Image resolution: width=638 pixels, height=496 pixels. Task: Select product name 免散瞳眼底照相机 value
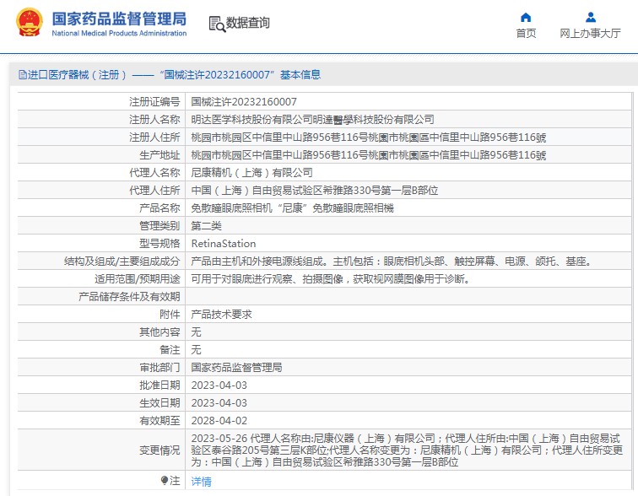[x=292, y=208]
